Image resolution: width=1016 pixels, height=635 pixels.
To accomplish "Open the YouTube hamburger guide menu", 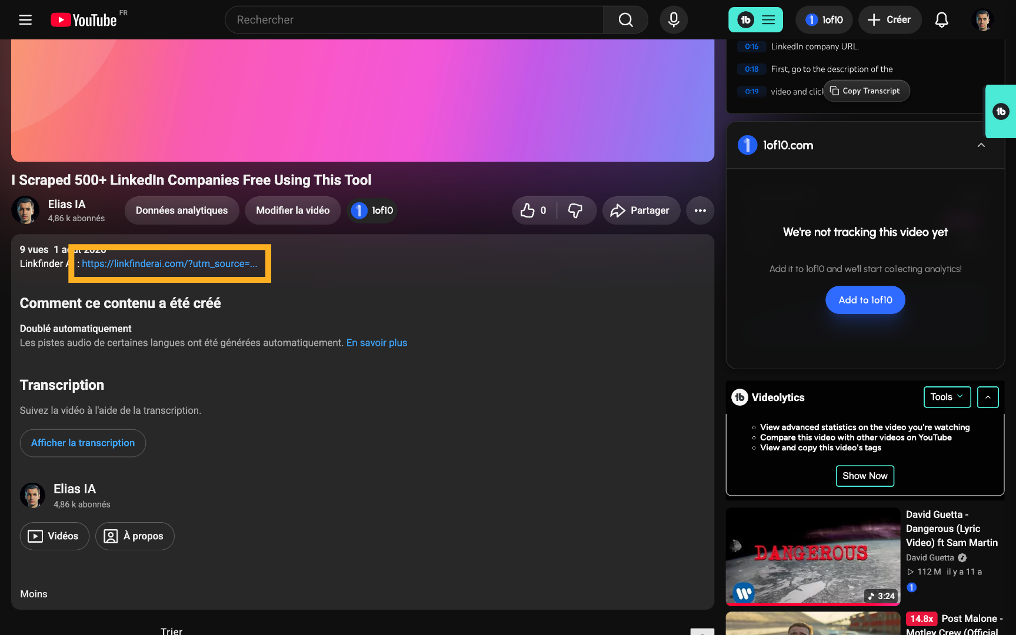I will tap(25, 20).
